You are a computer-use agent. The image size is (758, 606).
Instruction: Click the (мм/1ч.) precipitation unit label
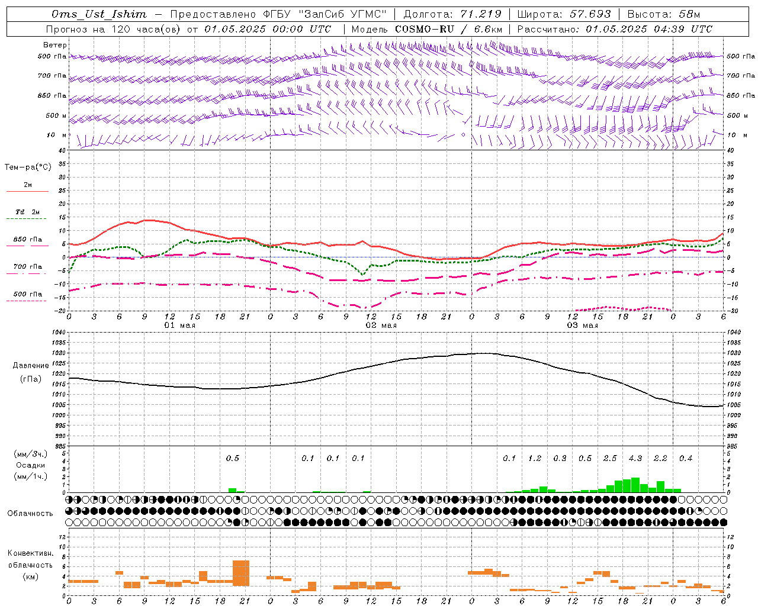pos(31,476)
